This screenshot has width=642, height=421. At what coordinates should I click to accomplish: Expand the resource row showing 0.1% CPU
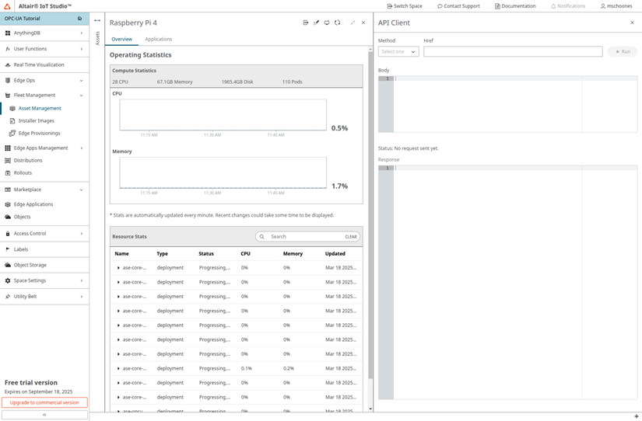click(118, 369)
